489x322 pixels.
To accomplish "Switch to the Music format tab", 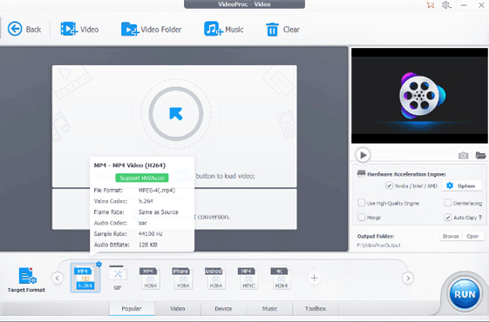I will pyautogui.click(x=269, y=308).
